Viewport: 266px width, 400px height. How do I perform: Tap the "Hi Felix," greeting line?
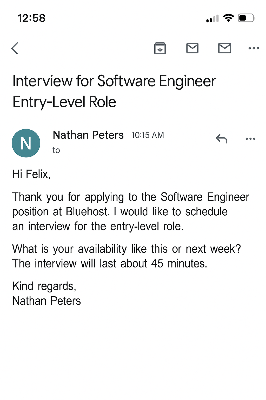(x=31, y=174)
